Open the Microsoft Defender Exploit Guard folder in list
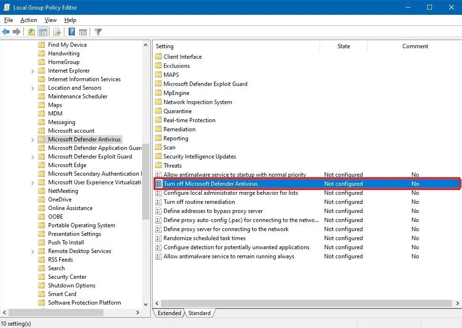This screenshot has height=328, width=462. [205, 84]
